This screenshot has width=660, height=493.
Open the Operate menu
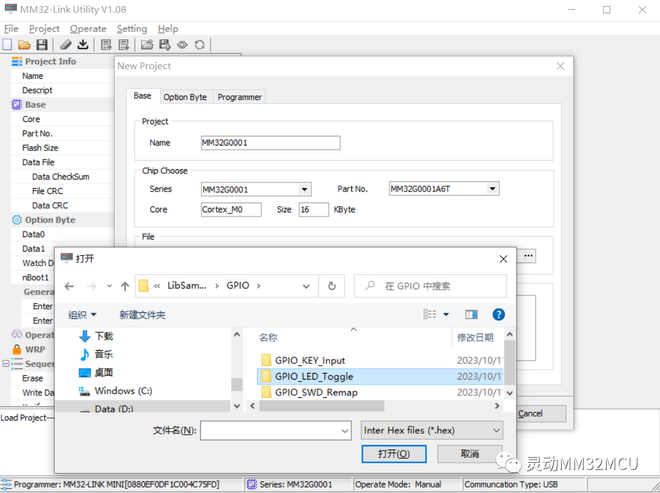pyautogui.click(x=88, y=29)
